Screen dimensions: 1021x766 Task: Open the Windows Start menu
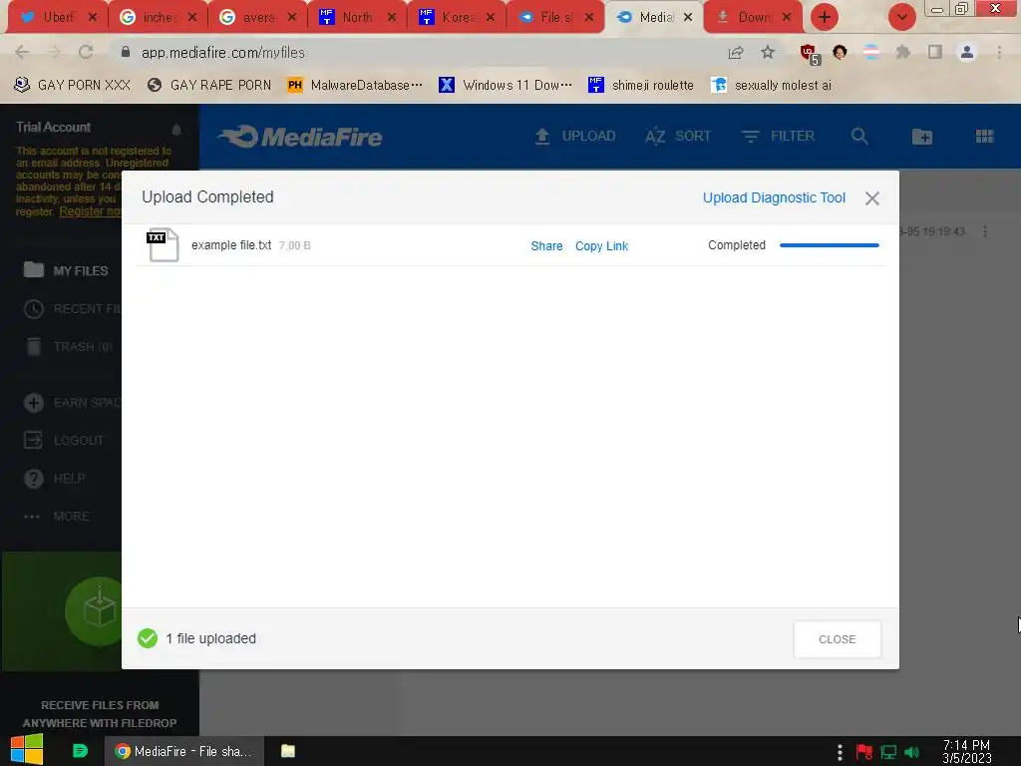pos(27,750)
